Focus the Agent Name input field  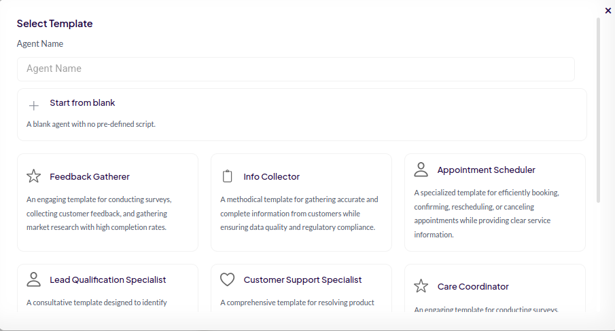(296, 69)
